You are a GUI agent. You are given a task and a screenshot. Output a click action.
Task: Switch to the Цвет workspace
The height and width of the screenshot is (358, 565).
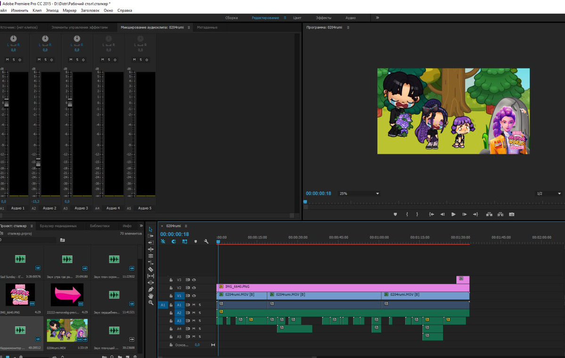[297, 17]
